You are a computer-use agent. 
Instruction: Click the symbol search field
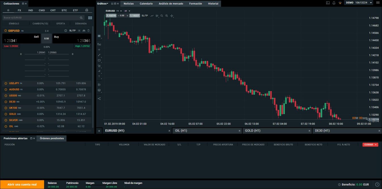(41, 18)
